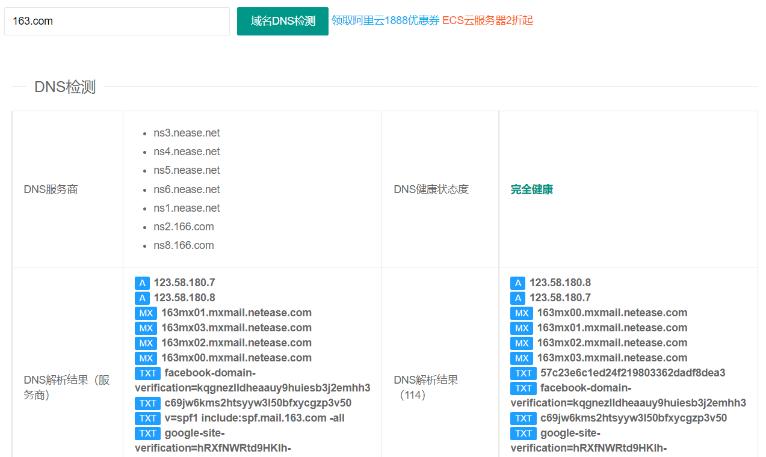The image size is (766, 457).
Task: Select ns1.nease.net in the nameserver list
Action: [x=187, y=208]
